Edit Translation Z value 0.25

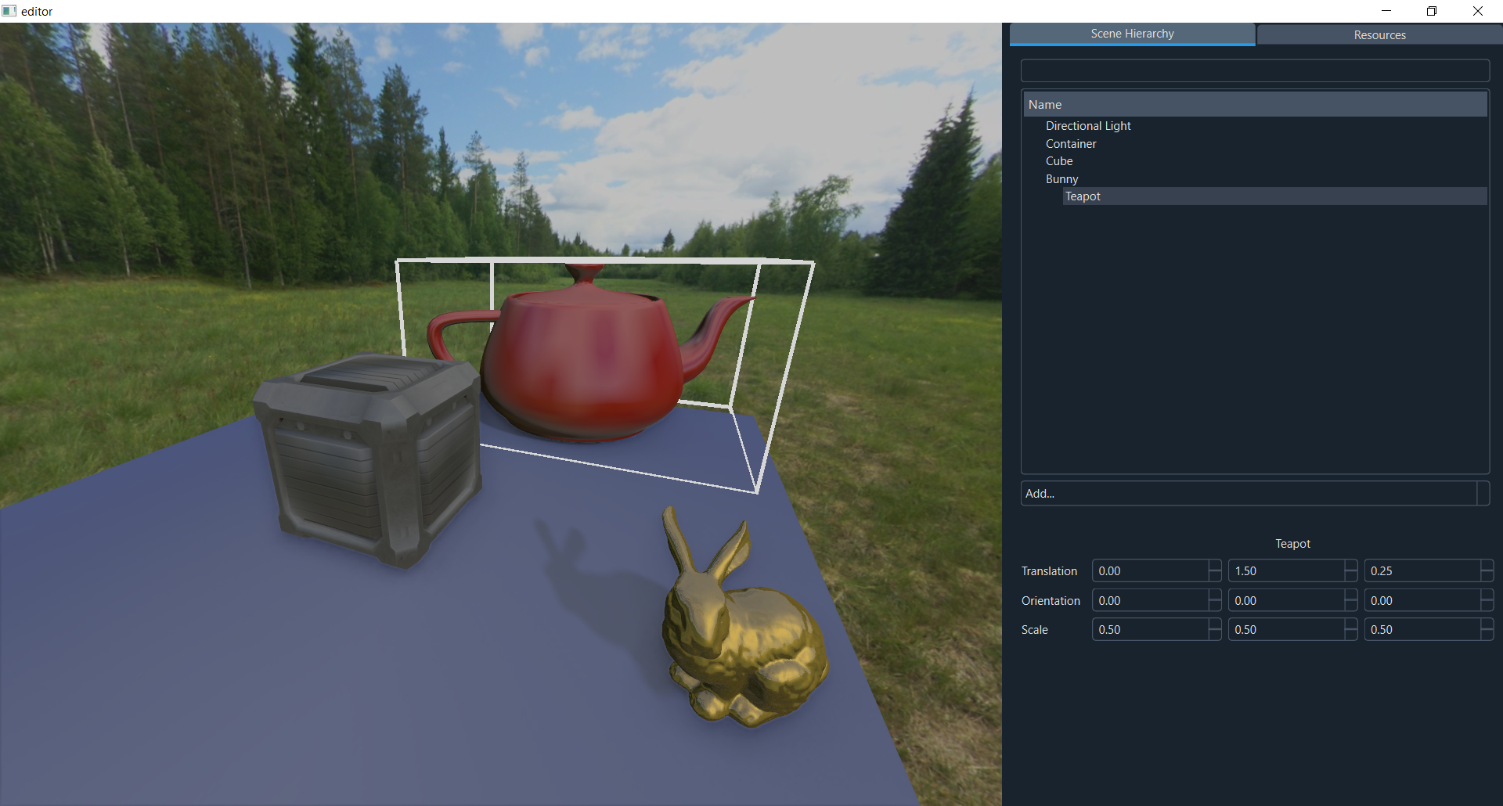pyautogui.click(x=1422, y=571)
